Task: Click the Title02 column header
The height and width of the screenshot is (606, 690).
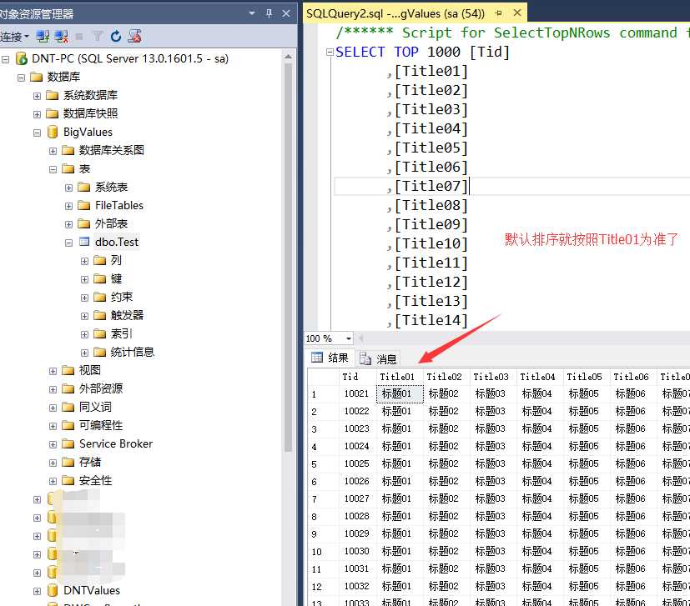Action: tap(446, 377)
